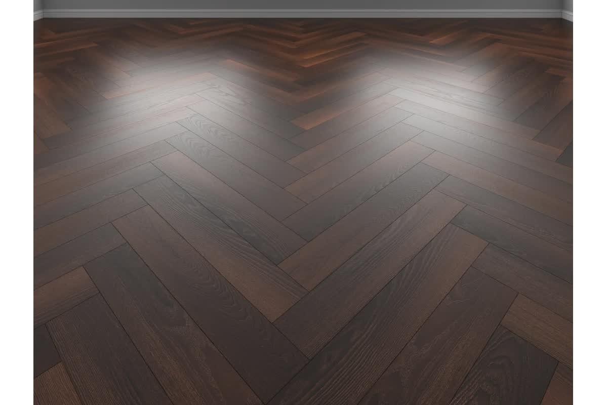
Task: Click the blank white margin right of image
Action: (x=590, y=202)
